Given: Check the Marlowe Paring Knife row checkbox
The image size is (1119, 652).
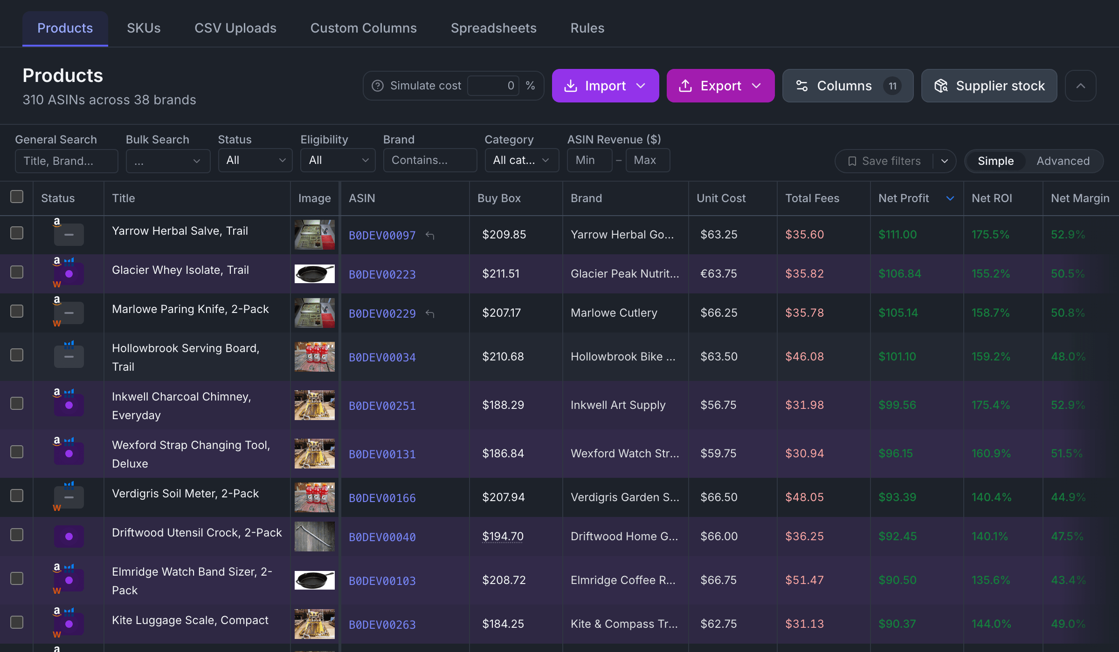Looking at the screenshot, I should pyautogui.click(x=17, y=311).
